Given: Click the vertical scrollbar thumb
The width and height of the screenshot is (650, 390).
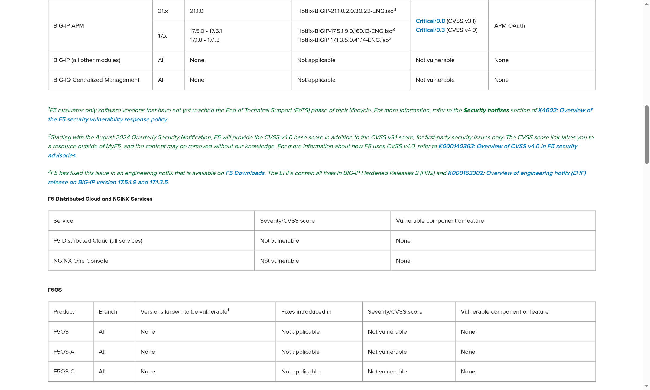Looking at the screenshot, I should [x=647, y=135].
